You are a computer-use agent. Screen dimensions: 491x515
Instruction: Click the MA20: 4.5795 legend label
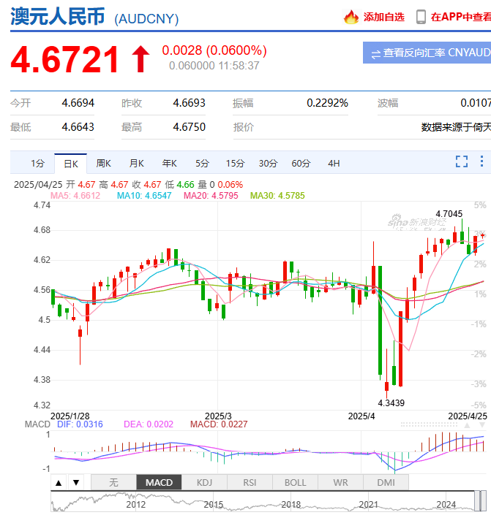click(x=211, y=196)
